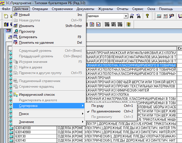Click the code cell 630140100
Image resolution: width=182 pixels, height=143 pixels.
tap(36, 128)
